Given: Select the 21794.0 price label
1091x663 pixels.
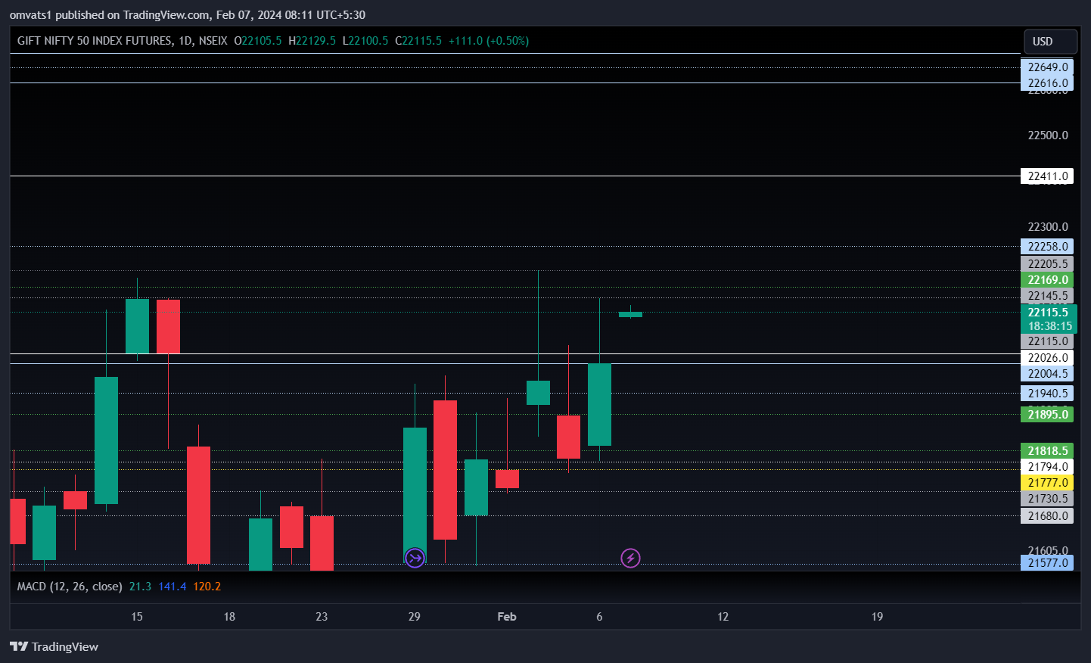Looking at the screenshot, I should point(1047,467).
